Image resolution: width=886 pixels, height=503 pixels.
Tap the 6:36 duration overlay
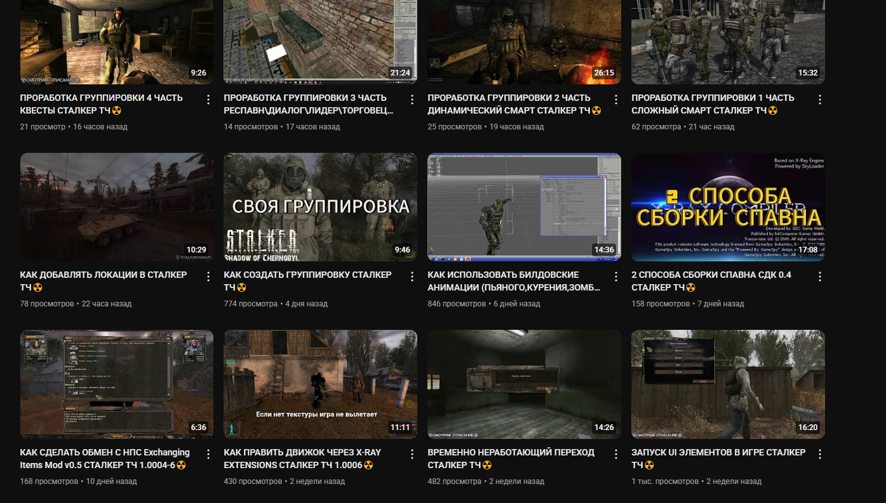199,428
